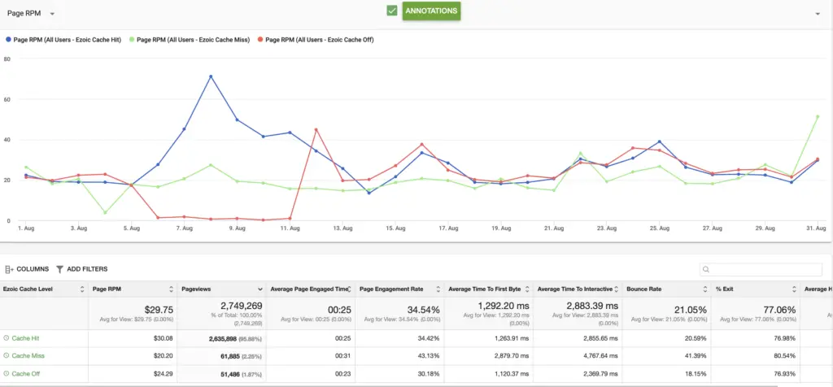Open the Cache Miss row link
The image size is (833, 387).
pyautogui.click(x=27, y=355)
